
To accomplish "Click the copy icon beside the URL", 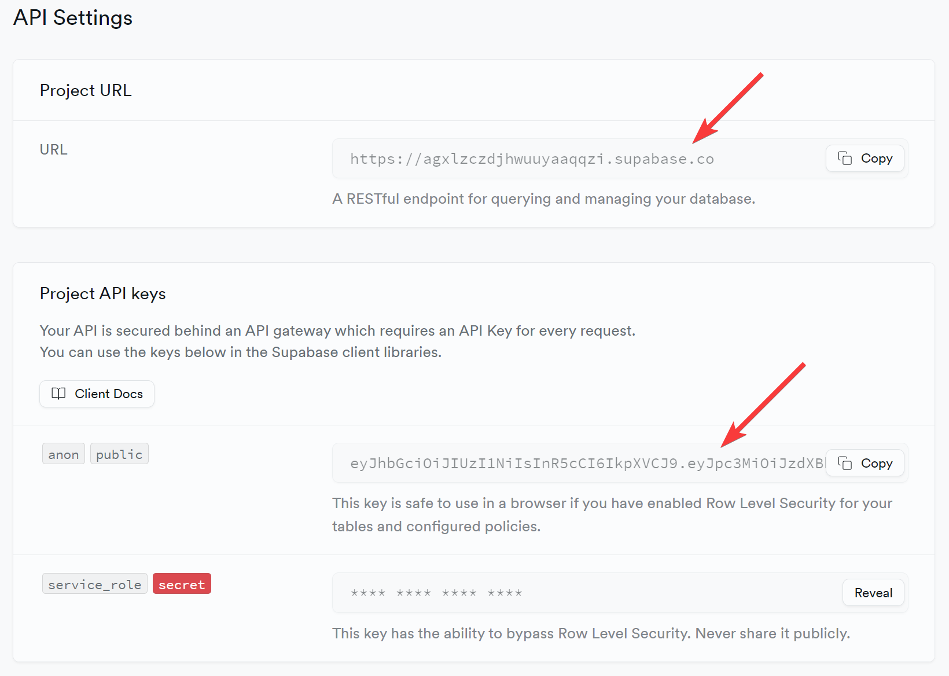I will click(x=845, y=158).
